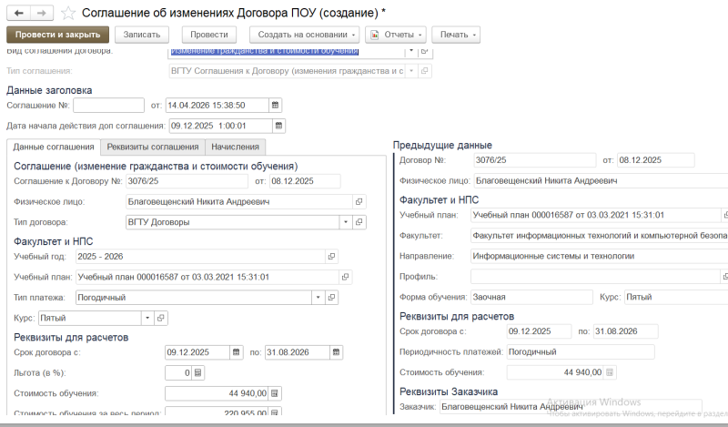This screenshot has height=427, width=728.
Task: Expand the Тип договора dropdown
Action: [x=346, y=222]
